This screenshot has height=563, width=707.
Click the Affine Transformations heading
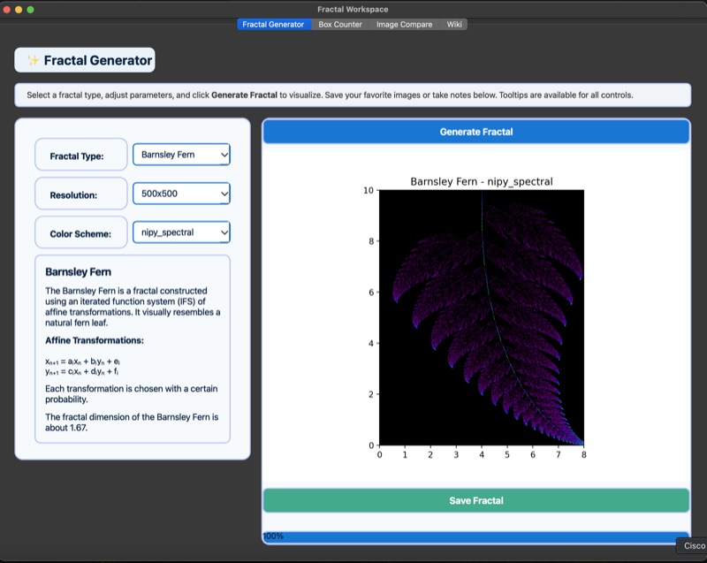(x=95, y=340)
